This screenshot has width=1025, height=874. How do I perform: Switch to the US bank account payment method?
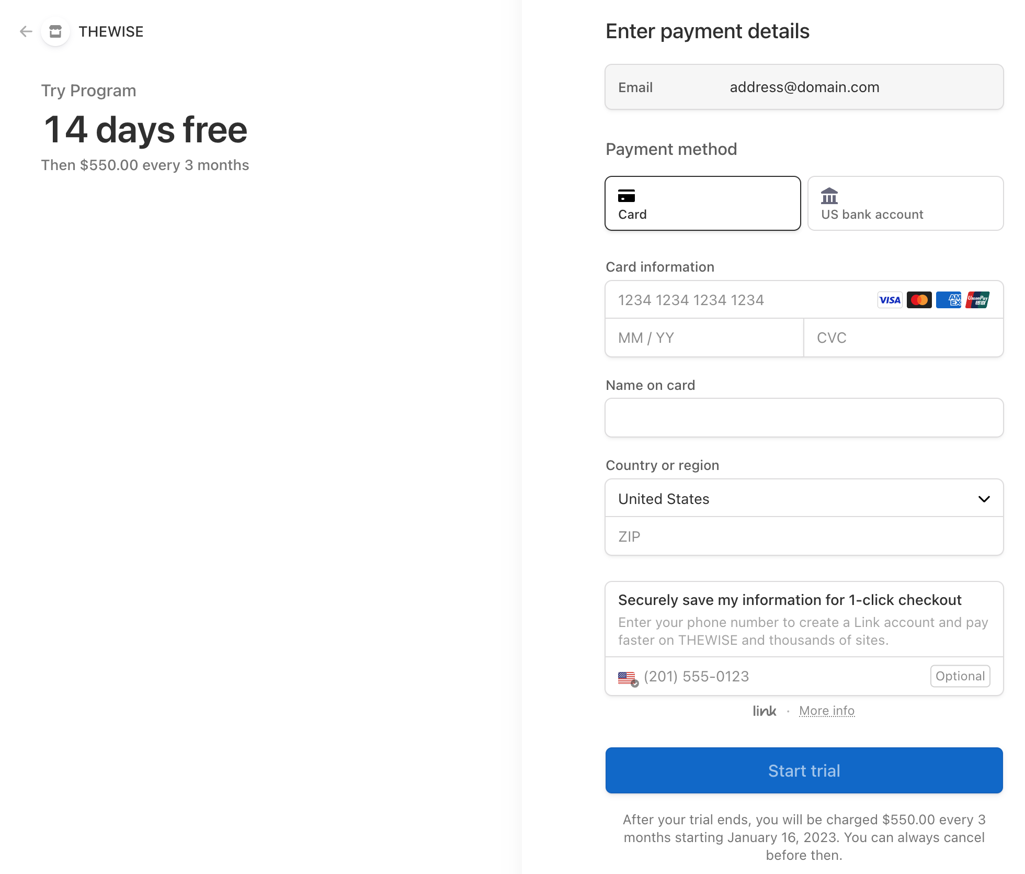(905, 203)
